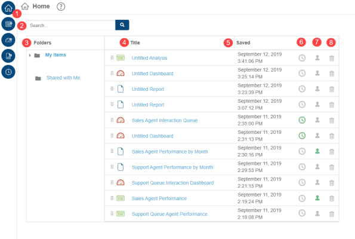
Task: Select the My Items folder
Action: point(55,55)
